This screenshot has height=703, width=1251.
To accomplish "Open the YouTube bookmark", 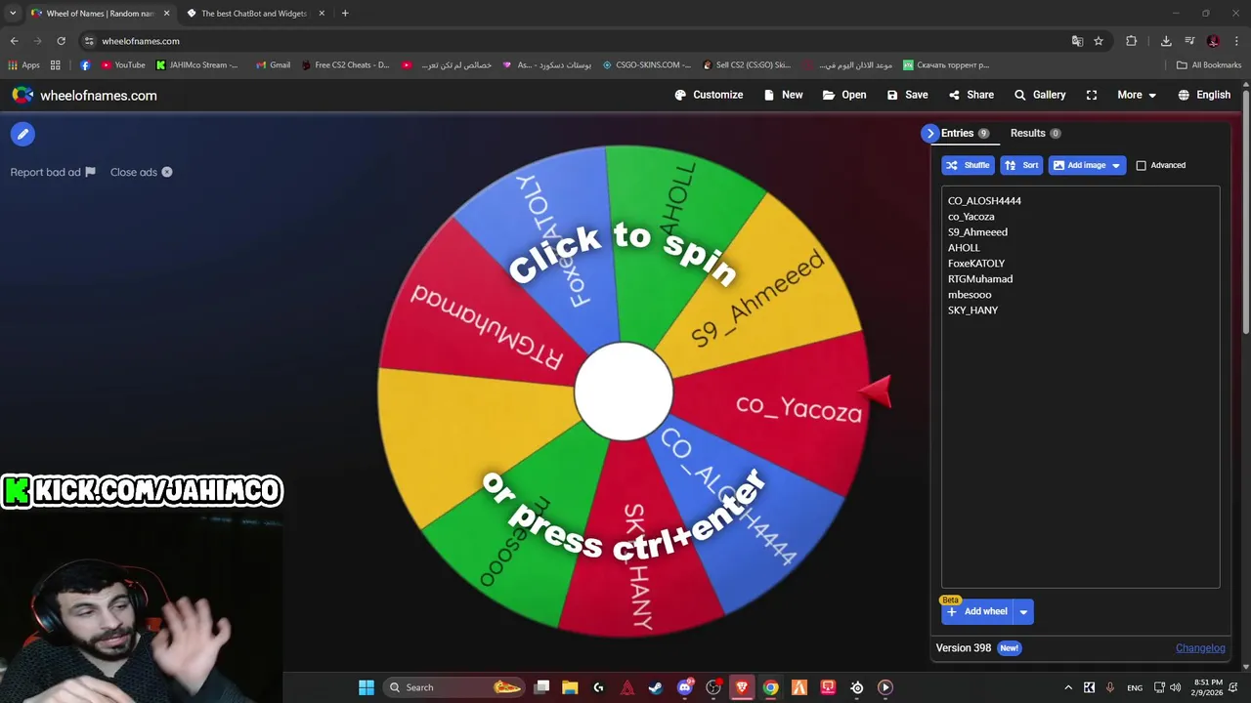I will (123, 65).
